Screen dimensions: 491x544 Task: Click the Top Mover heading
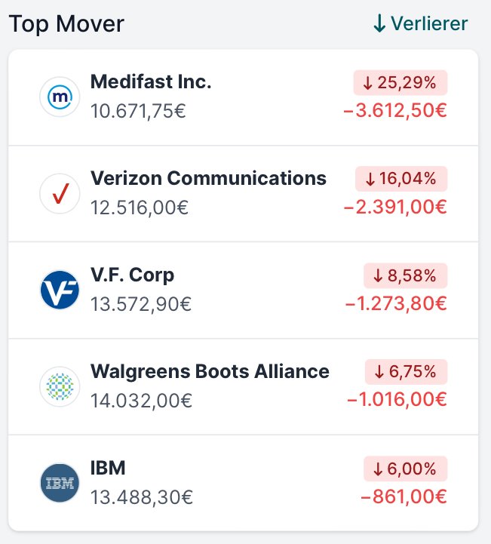(66, 23)
